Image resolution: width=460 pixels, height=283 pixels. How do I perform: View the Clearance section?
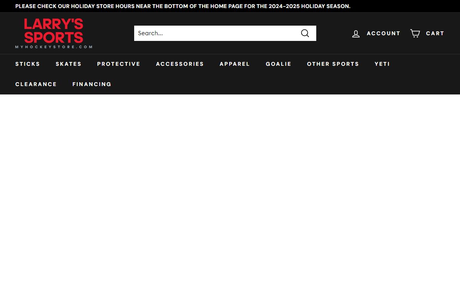click(x=36, y=84)
